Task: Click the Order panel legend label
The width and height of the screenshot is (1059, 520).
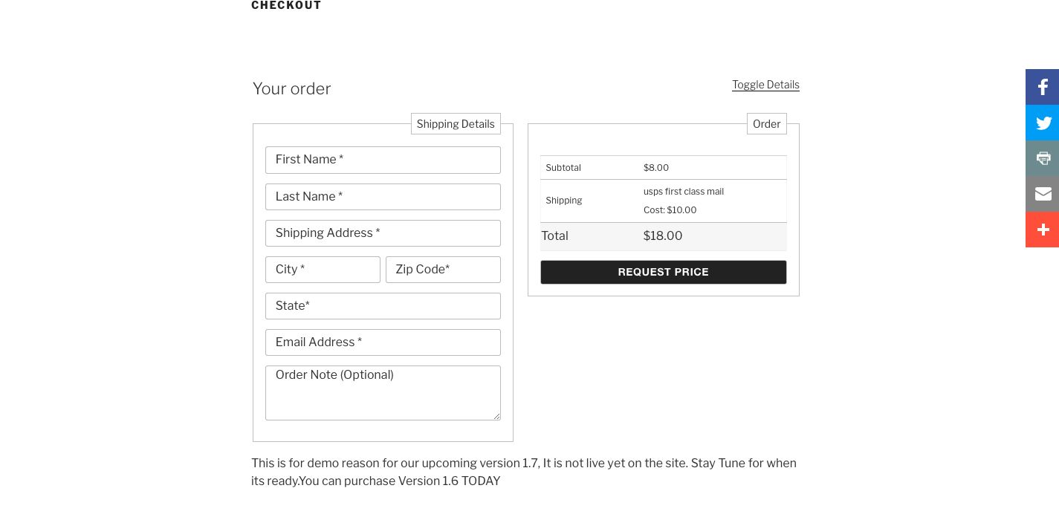Action: pos(766,124)
